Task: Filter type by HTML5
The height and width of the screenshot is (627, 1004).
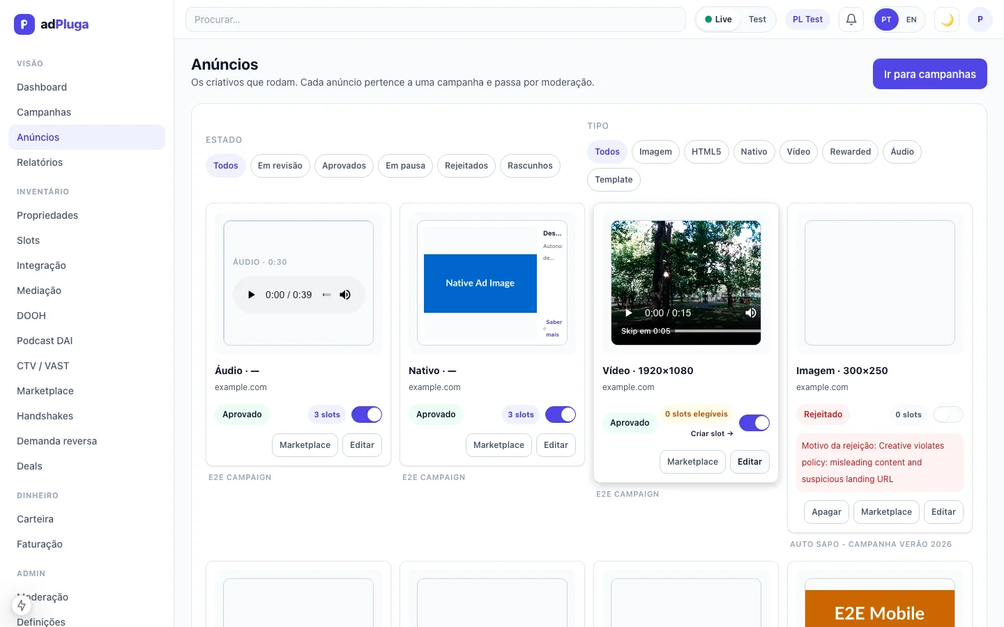Action: tap(706, 152)
